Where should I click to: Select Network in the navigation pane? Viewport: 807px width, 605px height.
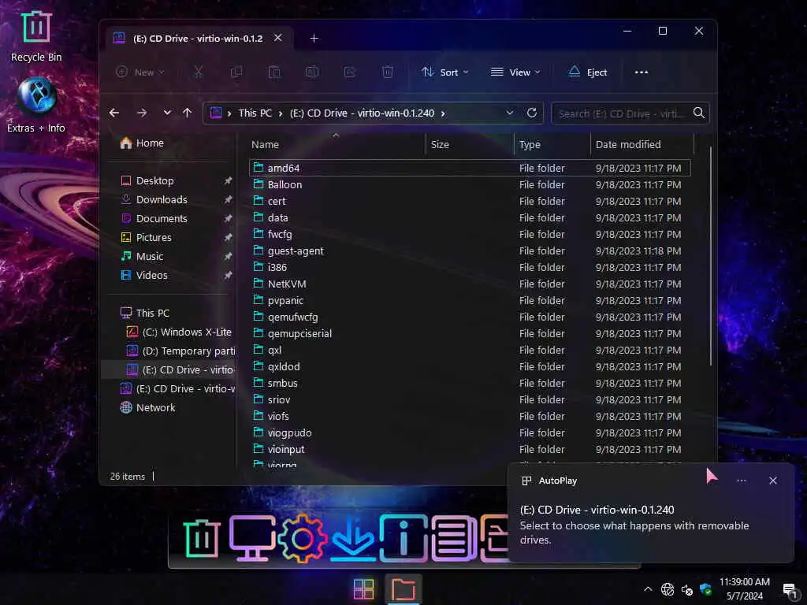tap(147, 407)
